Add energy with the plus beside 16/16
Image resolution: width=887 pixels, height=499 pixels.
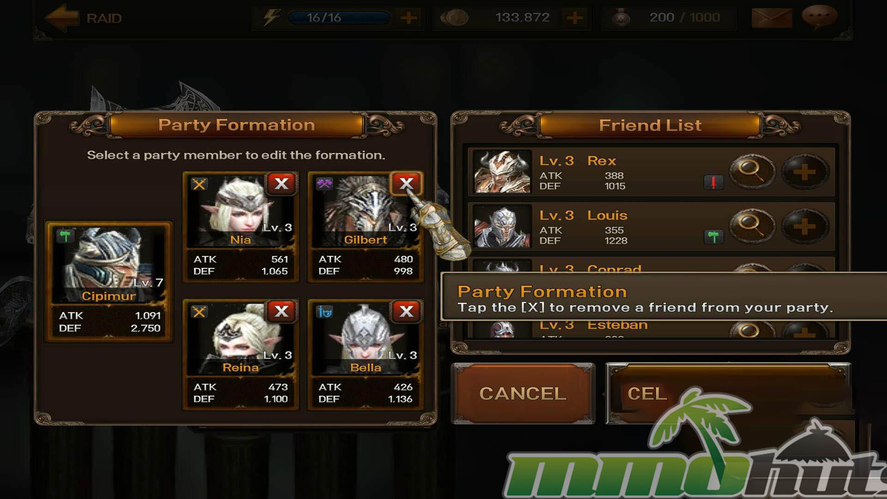coord(408,18)
